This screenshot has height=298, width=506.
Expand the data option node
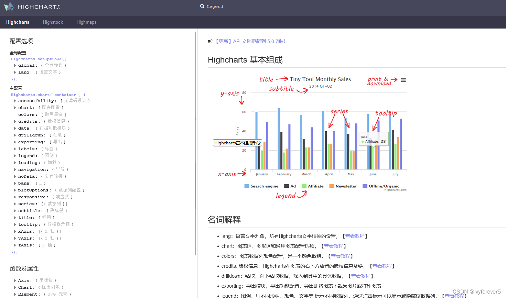tap(15, 128)
